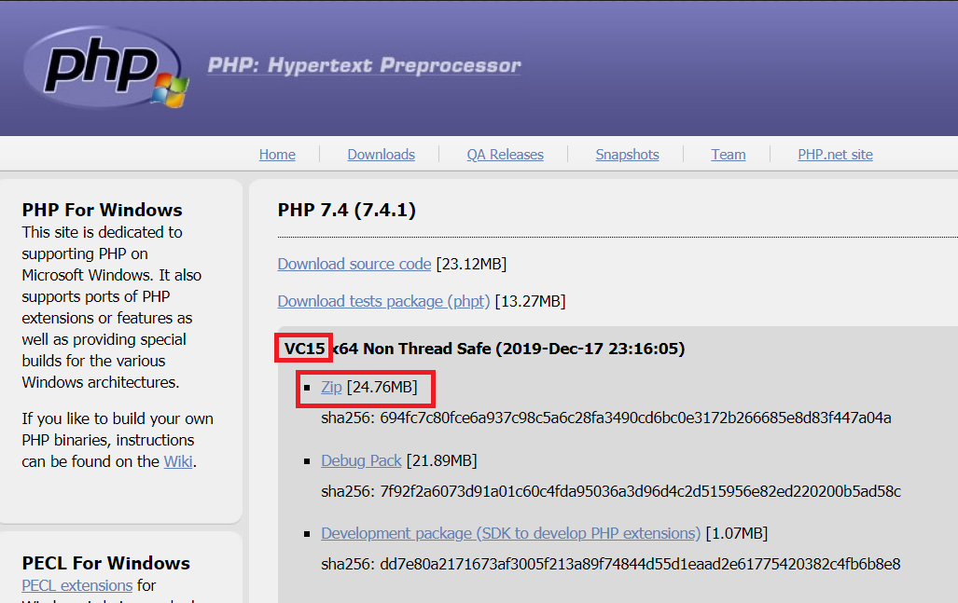Download the VC15 x64 Zip file
This screenshot has width=958, height=603.
pos(331,387)
